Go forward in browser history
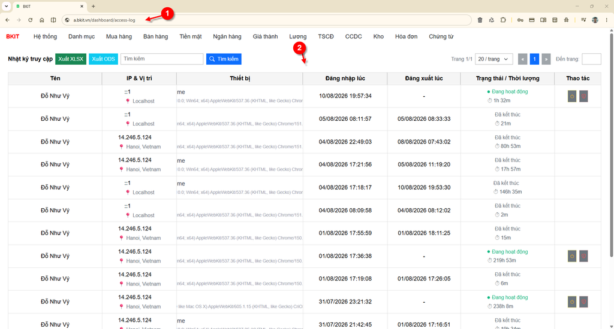Screen dimensions: 614x329 tap(19, 20)
